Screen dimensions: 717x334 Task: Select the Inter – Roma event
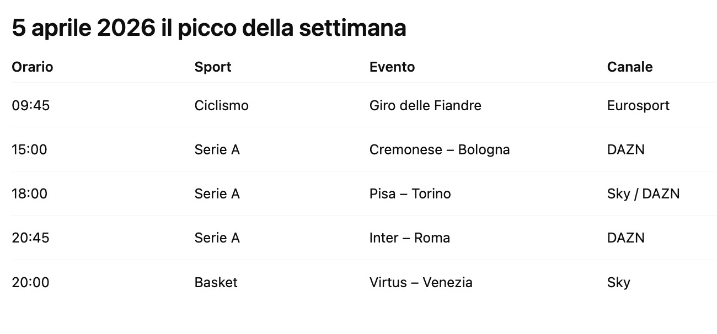click(x=410, y=238)
